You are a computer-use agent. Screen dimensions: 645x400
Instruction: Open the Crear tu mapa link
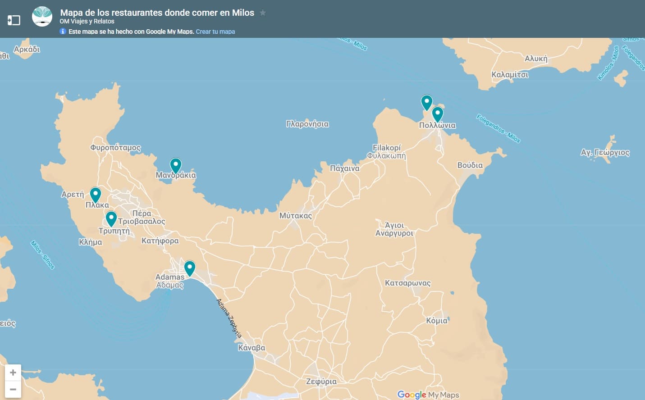point(215,32)
